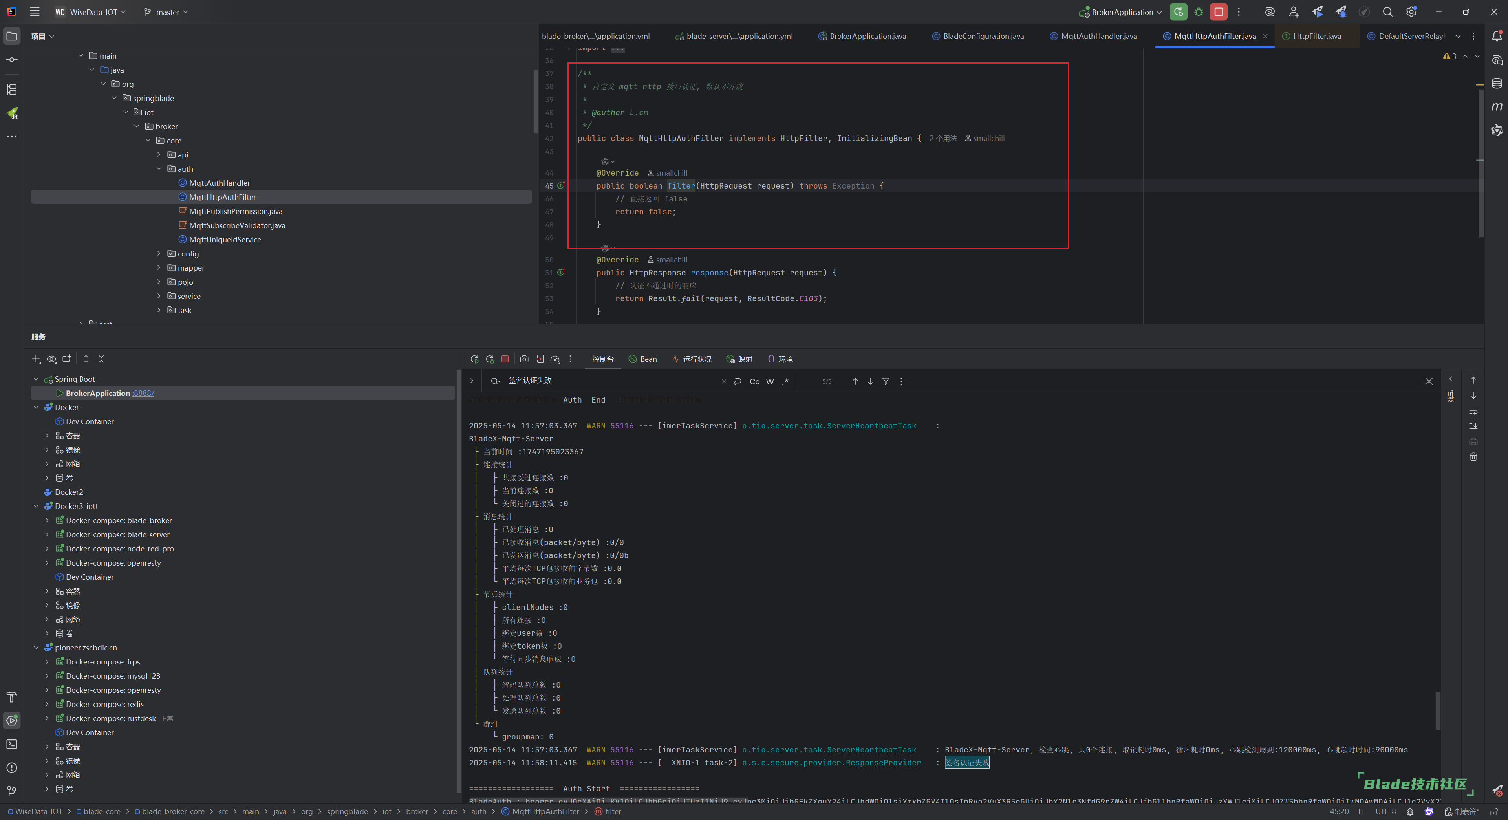1508x820 pixels.
Task: Toggle Whole Words (W) in console search
Action: pyautogui.click(x=770, y=381)
